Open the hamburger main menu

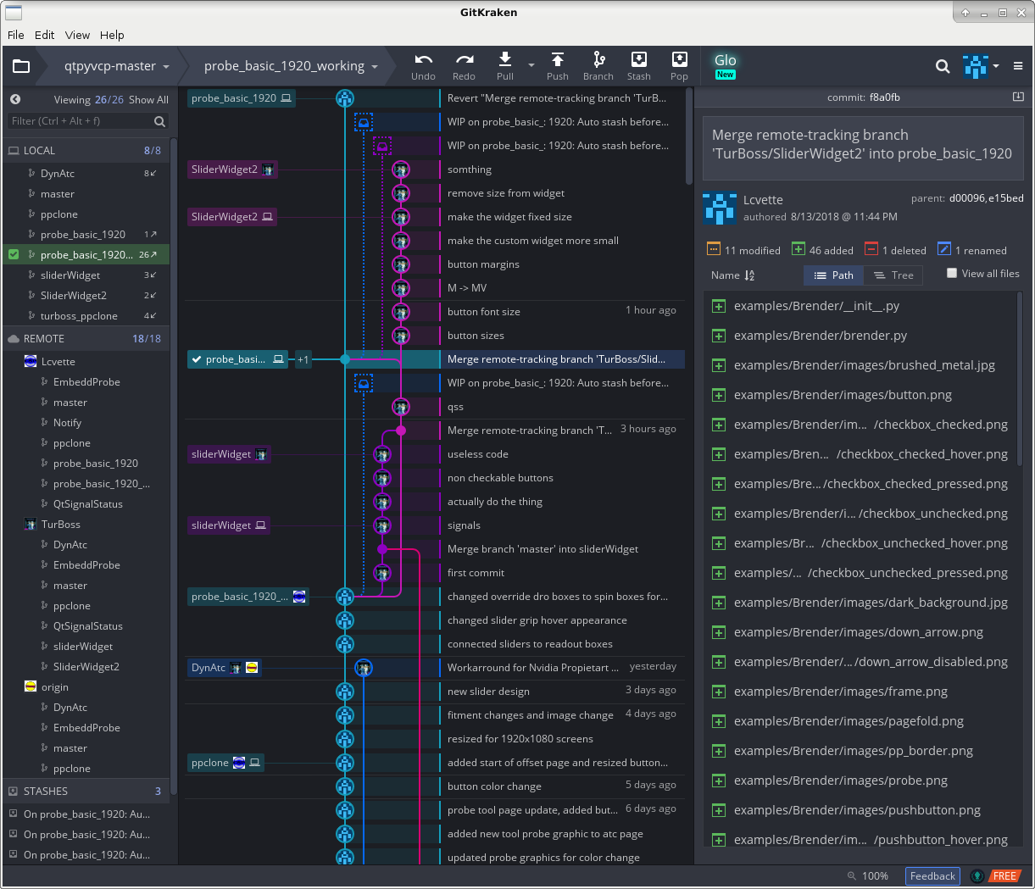(x=1018, y=66)
